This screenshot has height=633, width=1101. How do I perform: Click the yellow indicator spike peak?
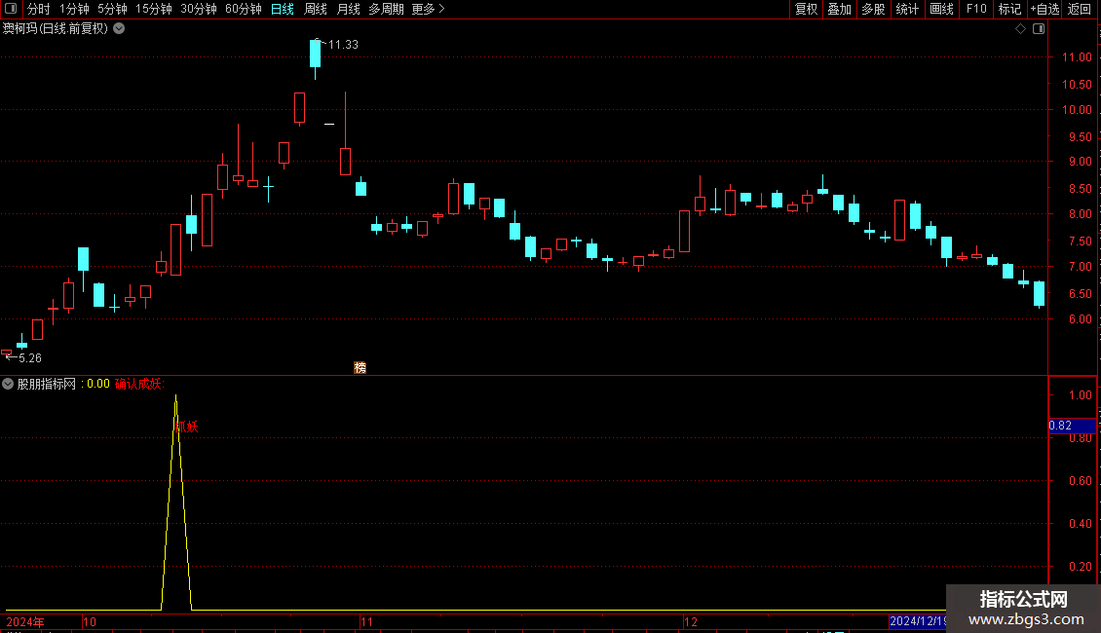(x=175, y=397)
